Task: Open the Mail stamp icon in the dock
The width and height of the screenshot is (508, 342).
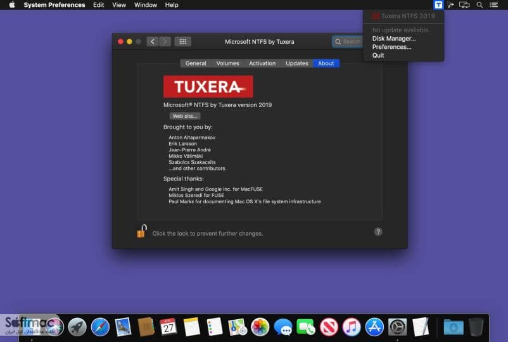Action: (x=123, y=327)
